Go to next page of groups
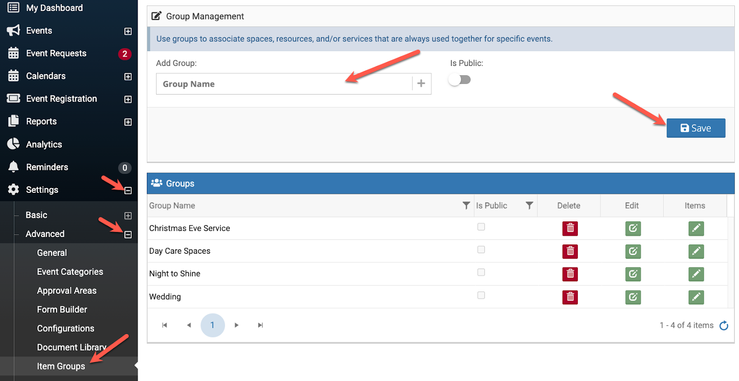 tap(236, 325)
